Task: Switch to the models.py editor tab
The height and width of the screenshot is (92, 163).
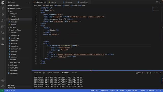Action: 84,2
